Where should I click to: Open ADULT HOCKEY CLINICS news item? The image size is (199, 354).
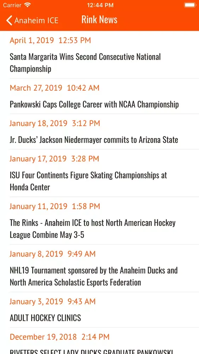click(x=99, y=310)
